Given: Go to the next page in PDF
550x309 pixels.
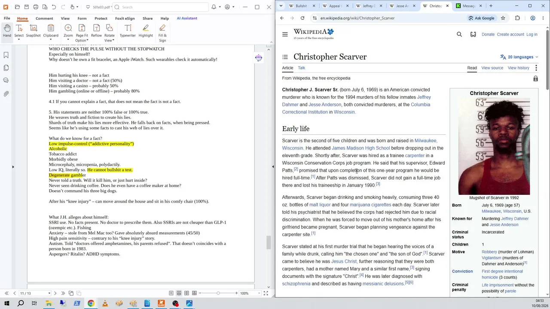Looking at the screenshot, I should (x=56, y=293).
